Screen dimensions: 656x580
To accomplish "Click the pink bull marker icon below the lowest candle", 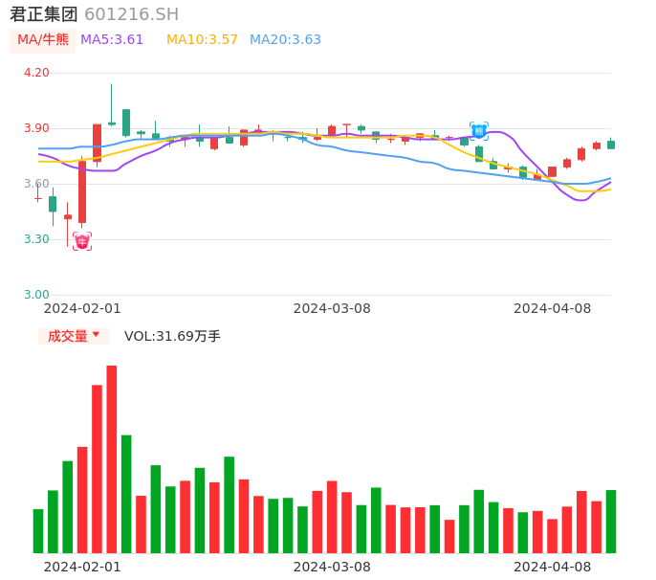I will point(82,241).
